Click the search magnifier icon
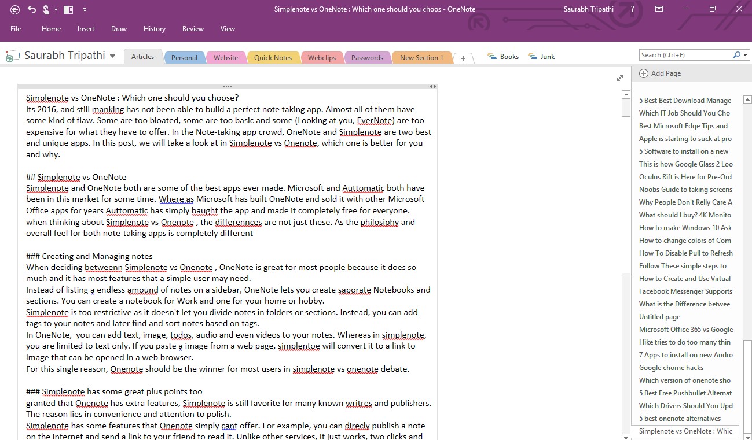 point(736,55)
